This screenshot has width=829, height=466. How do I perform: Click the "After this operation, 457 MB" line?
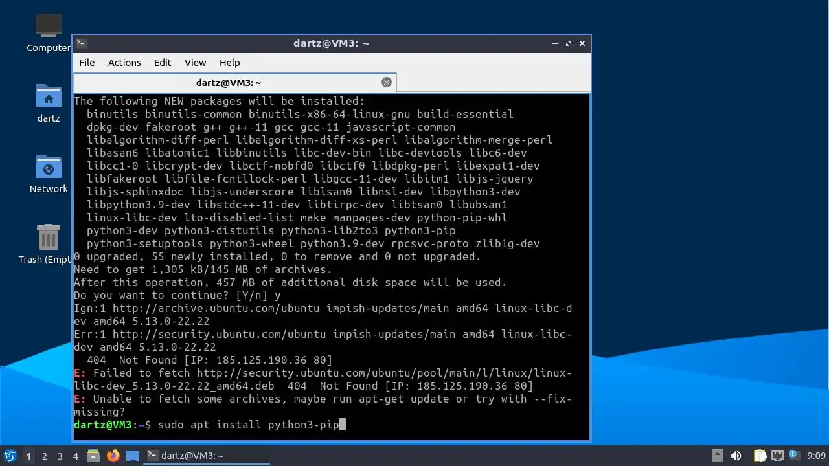click(x=290, y=282)
